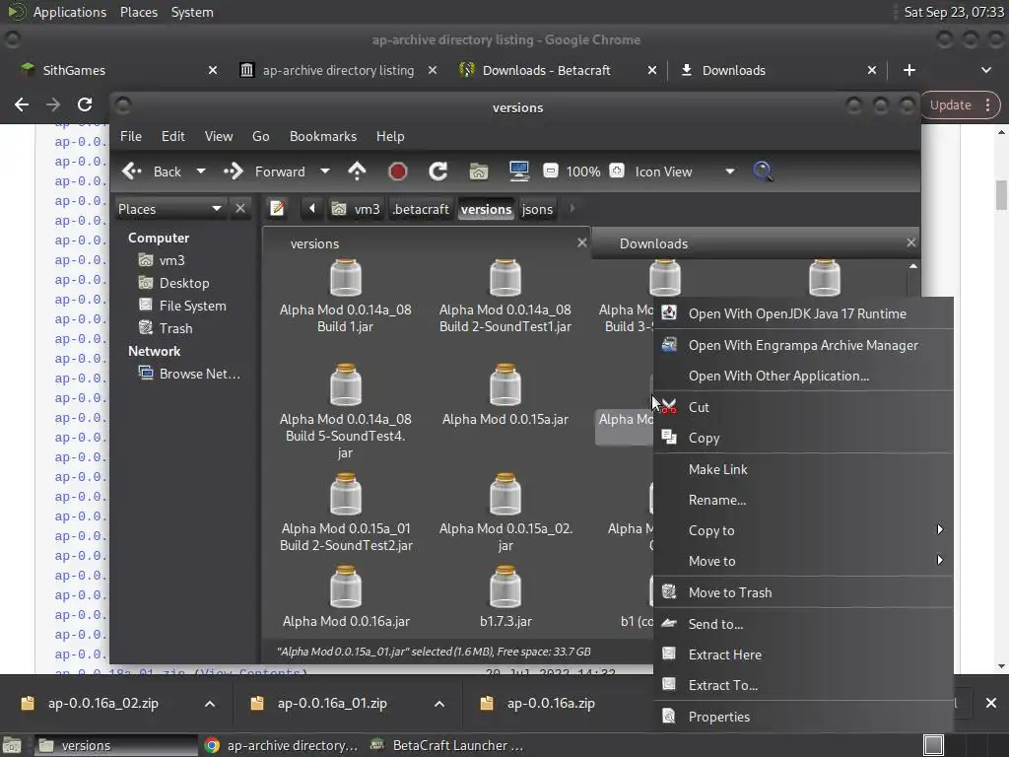
Task: Reload the Chrome page
Action: (x=85, y=104)
